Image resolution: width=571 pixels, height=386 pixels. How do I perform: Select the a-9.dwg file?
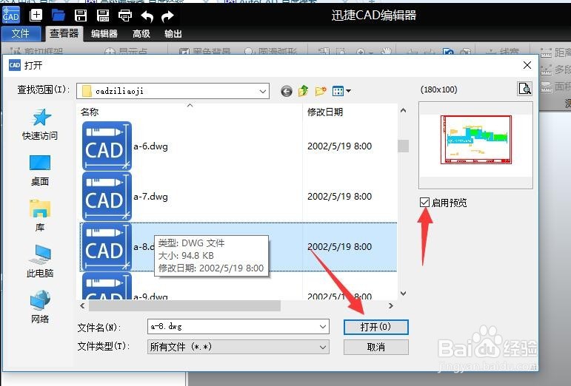click(151, 297)
